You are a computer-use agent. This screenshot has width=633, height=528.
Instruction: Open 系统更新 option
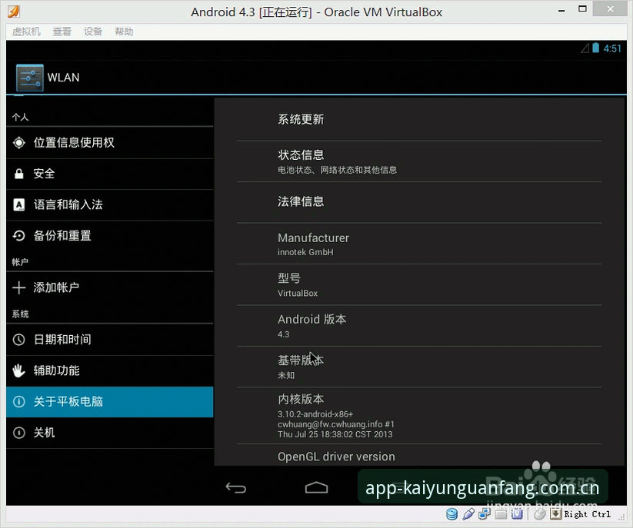(x=419, y=120)
